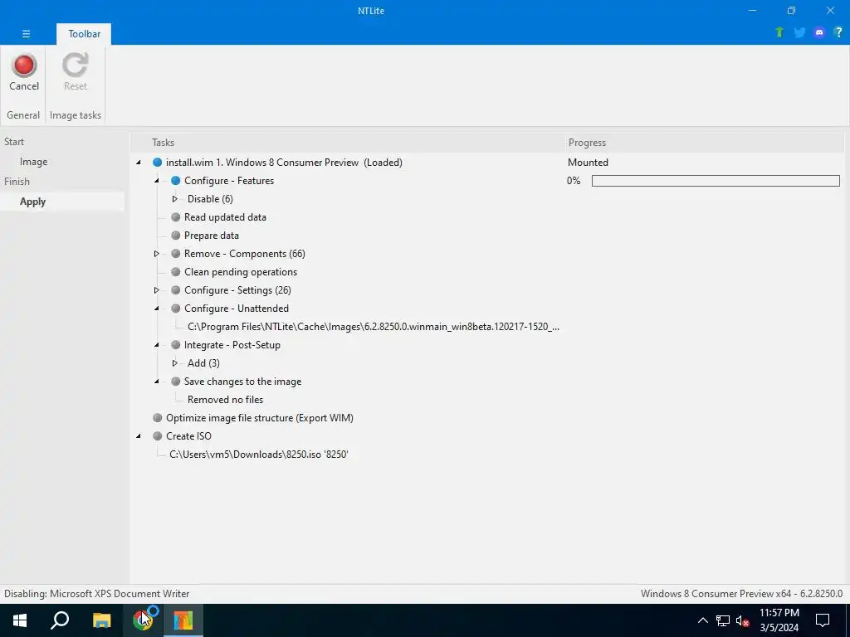
Task: Click gray dot beside Integrate - Post-Setup
Action: tap(176, 345)
